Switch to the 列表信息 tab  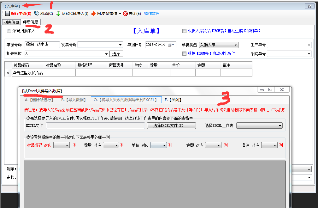(x=11, y=22)
